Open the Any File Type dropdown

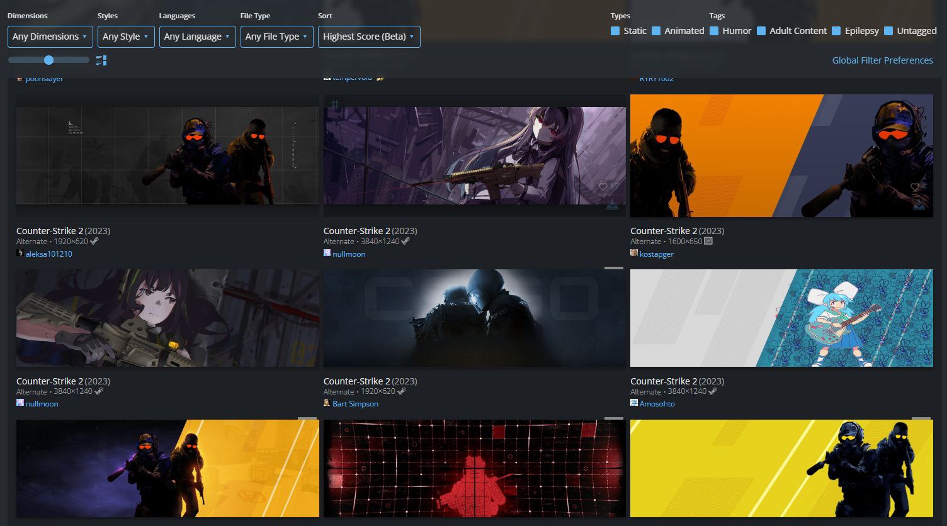[x=277, y=36]
